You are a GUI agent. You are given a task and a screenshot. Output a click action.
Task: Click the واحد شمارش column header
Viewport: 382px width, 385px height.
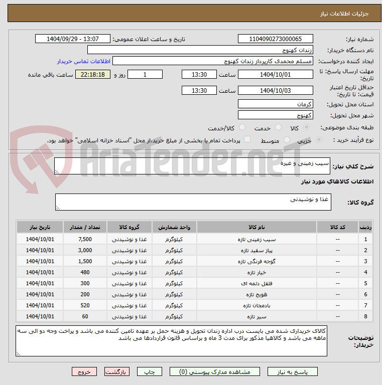pyautogui.click(x=174, y=227)
